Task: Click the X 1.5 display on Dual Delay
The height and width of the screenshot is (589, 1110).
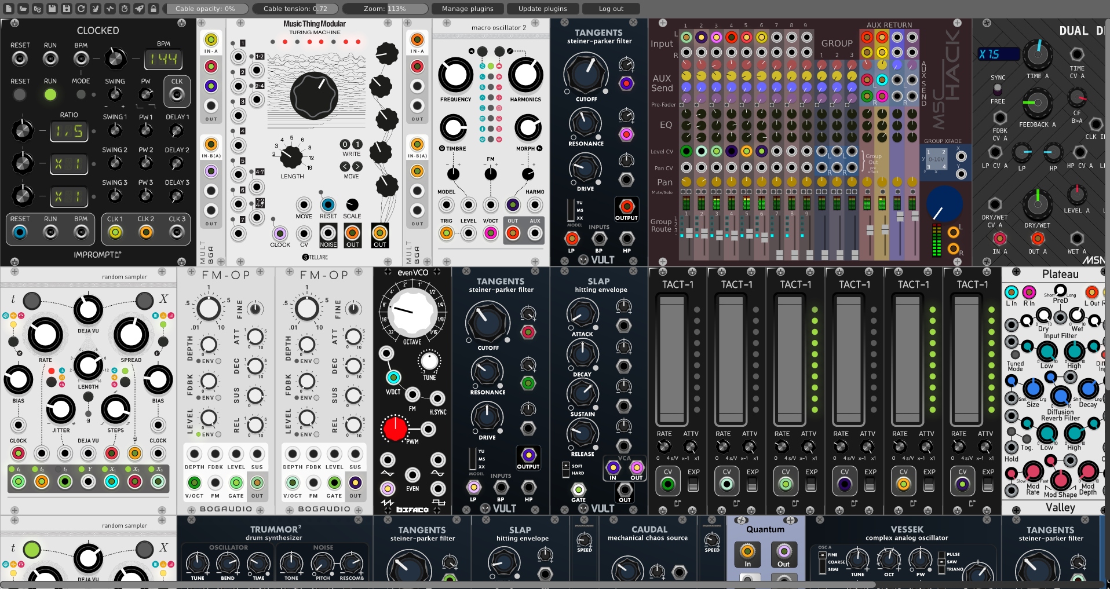Action: (x=998, y=54)
